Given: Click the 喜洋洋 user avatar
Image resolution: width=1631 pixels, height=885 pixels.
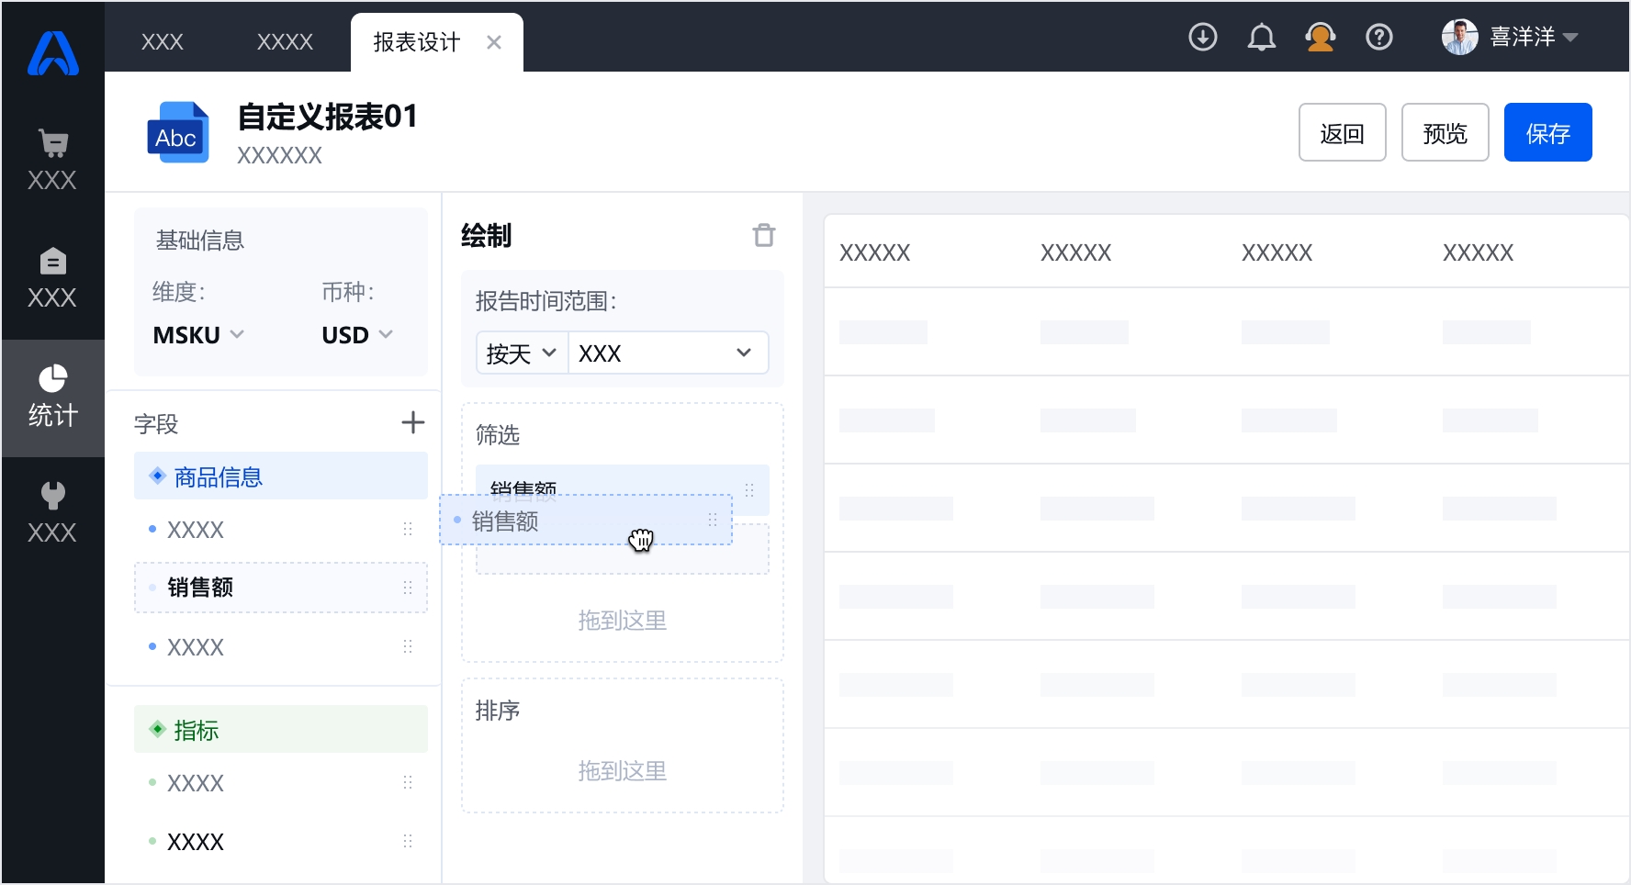Looking at the screenshot, I should tap(1460, 38).
